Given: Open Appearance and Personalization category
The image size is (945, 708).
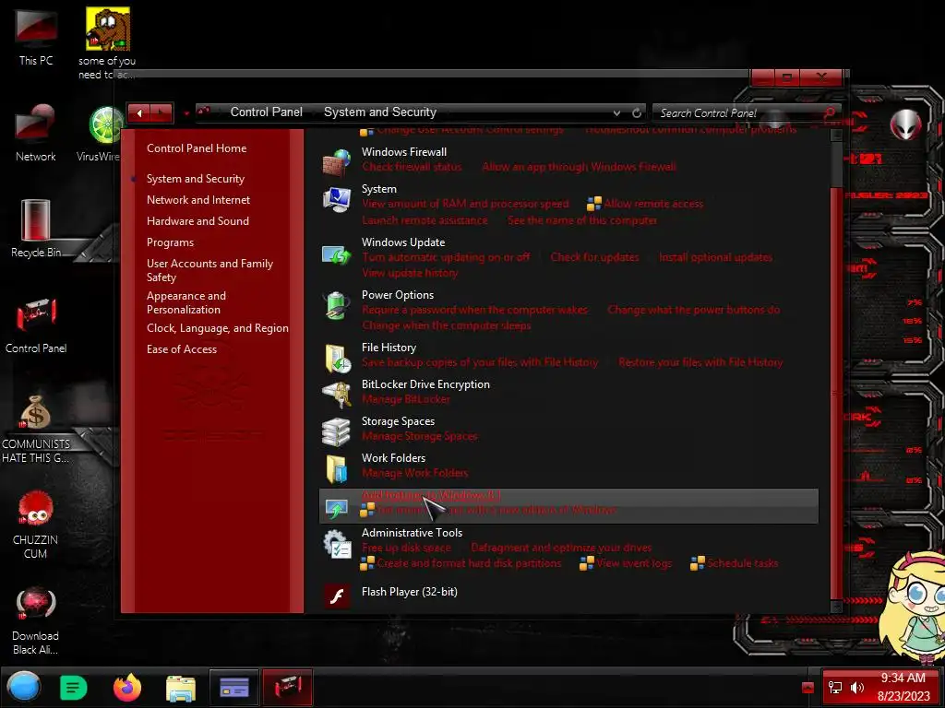Looking at the screenshot, I should point(186,302).
